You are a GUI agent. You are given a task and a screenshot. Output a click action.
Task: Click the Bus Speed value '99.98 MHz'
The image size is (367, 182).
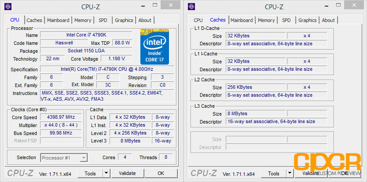tap(61, 133)
